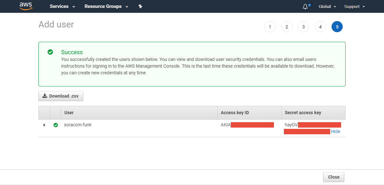384x185 pixels.
Task: Select step 3 indicator
Action: tap(303, 27)
